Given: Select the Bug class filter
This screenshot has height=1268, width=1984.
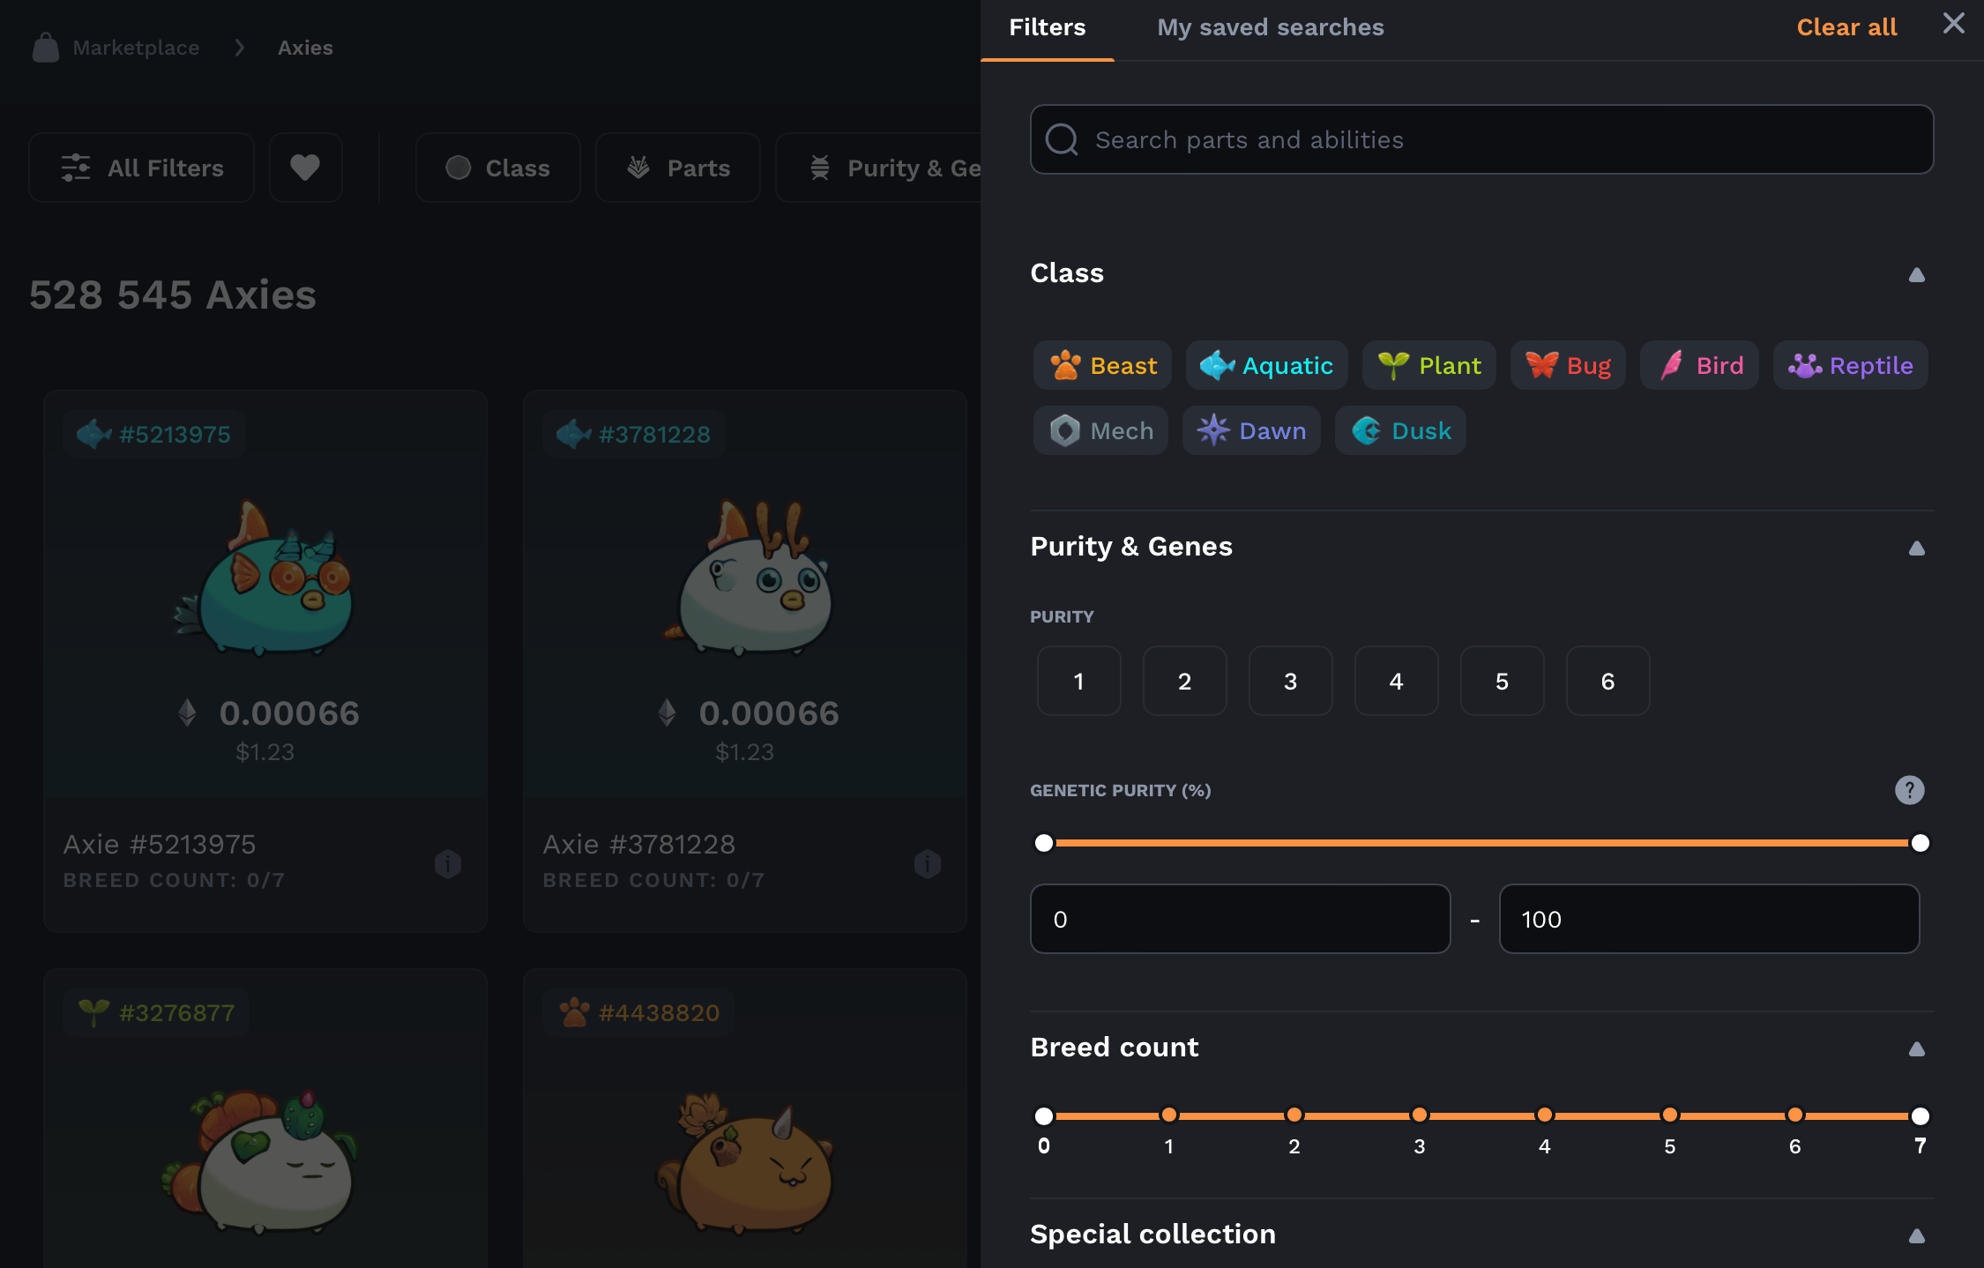Looking at the screenshot, I should (x=1568, y=365).
